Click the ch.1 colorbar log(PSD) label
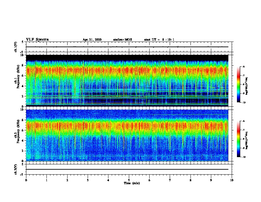This screenshot has height=202, width=261. pyautogui.click(x=247, y=86)
